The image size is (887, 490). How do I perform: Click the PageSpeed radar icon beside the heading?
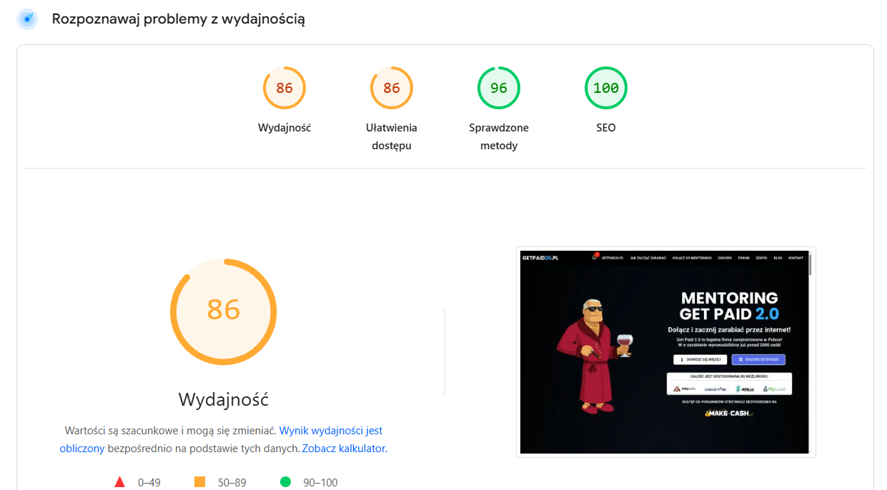27,19
